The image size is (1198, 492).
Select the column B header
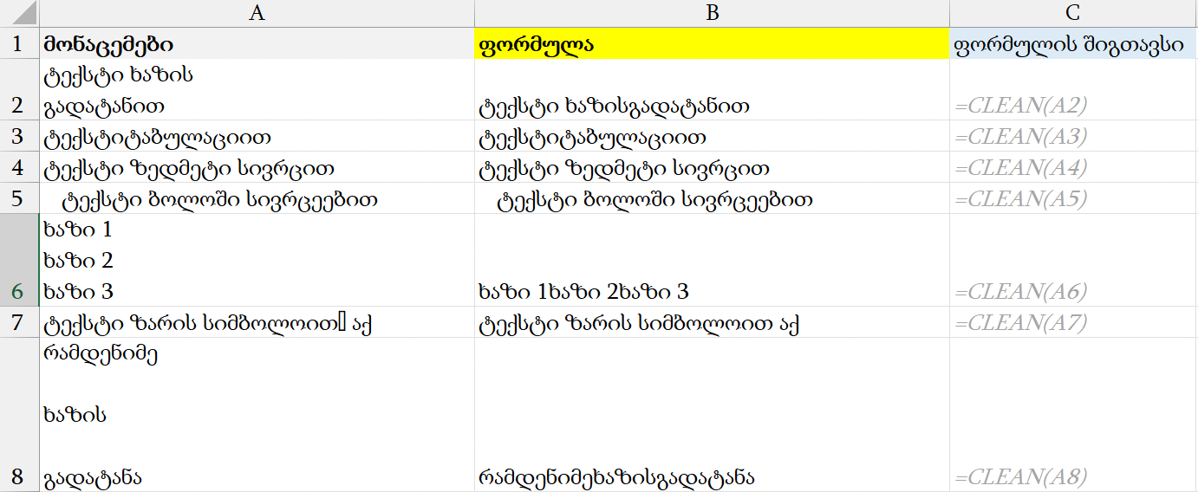(x=712, y=13)
